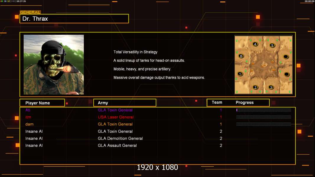Click the GLA Demolition General entry
The width and height of the screenshot is (315, 177).
(120, 138)
